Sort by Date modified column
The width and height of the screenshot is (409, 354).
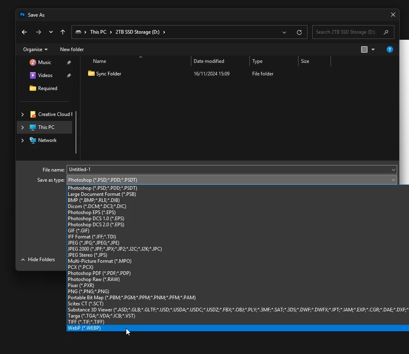pyautogui.click(x=209, y=61)
